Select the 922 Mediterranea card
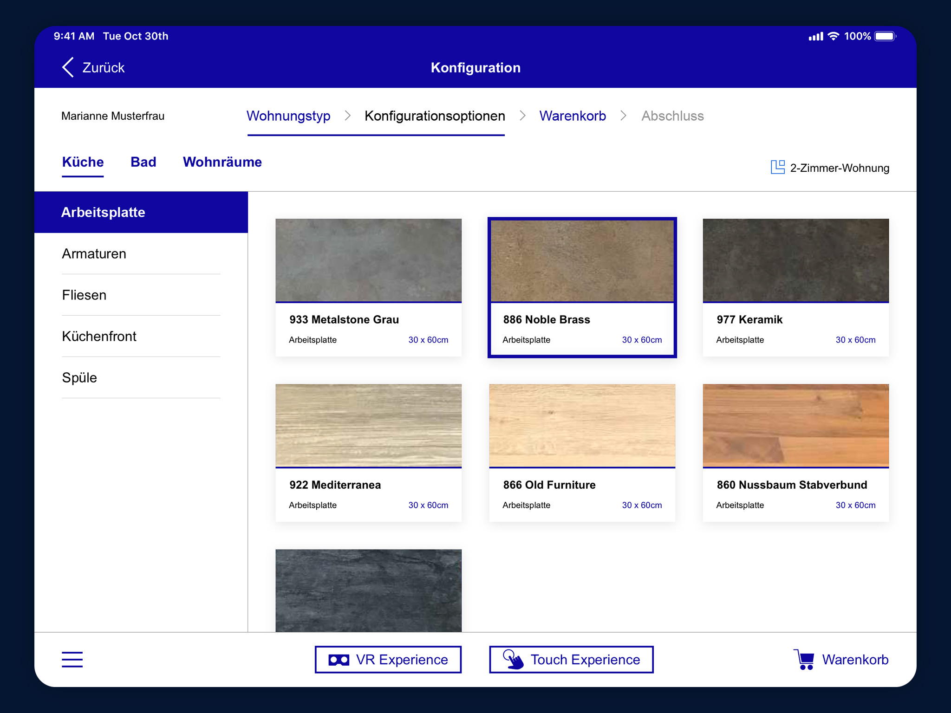 [368, 452]
